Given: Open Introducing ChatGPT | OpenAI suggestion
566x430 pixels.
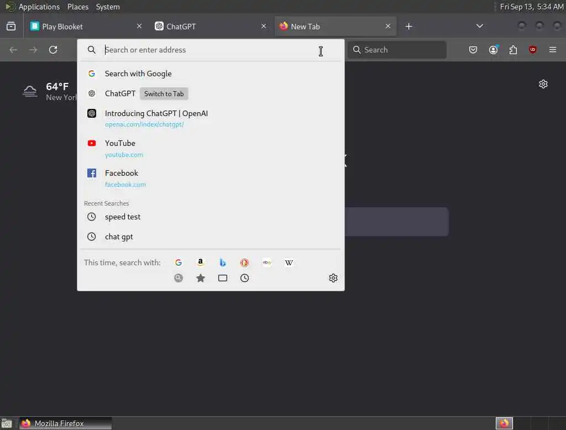Looking at the screenshot, I should click(211, 118).
